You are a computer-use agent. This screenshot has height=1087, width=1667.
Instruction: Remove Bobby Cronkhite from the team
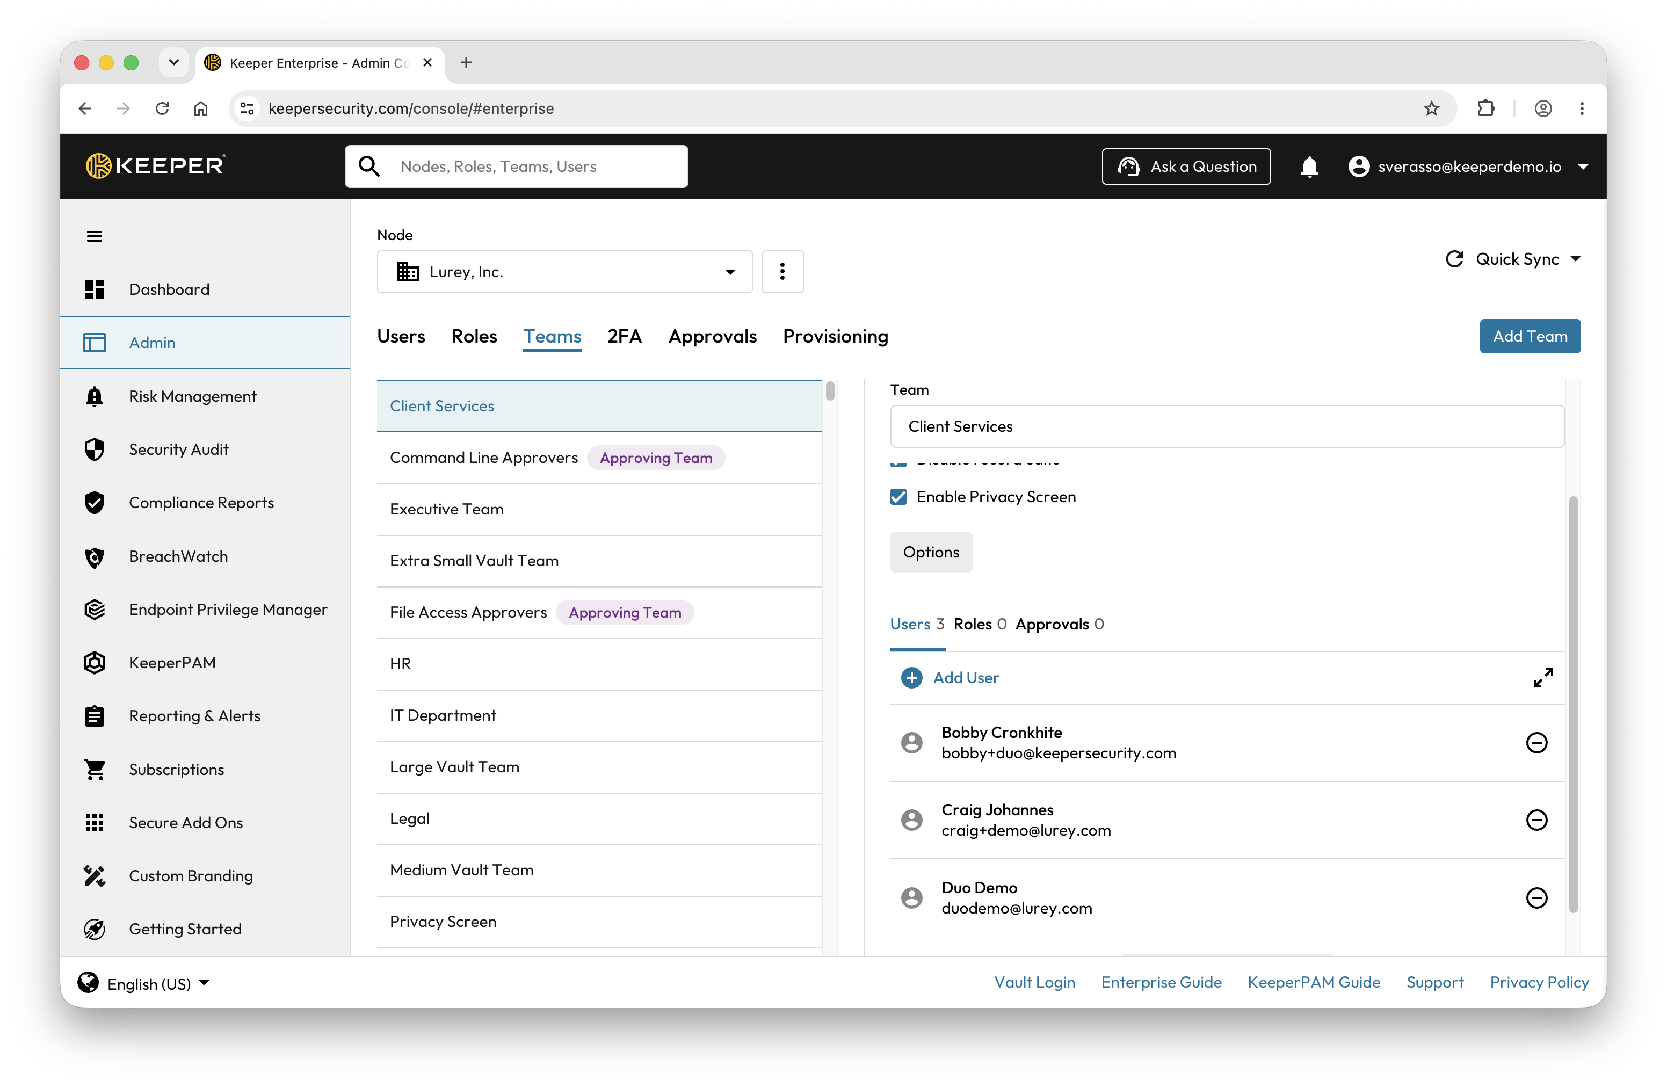(1536, 742)
